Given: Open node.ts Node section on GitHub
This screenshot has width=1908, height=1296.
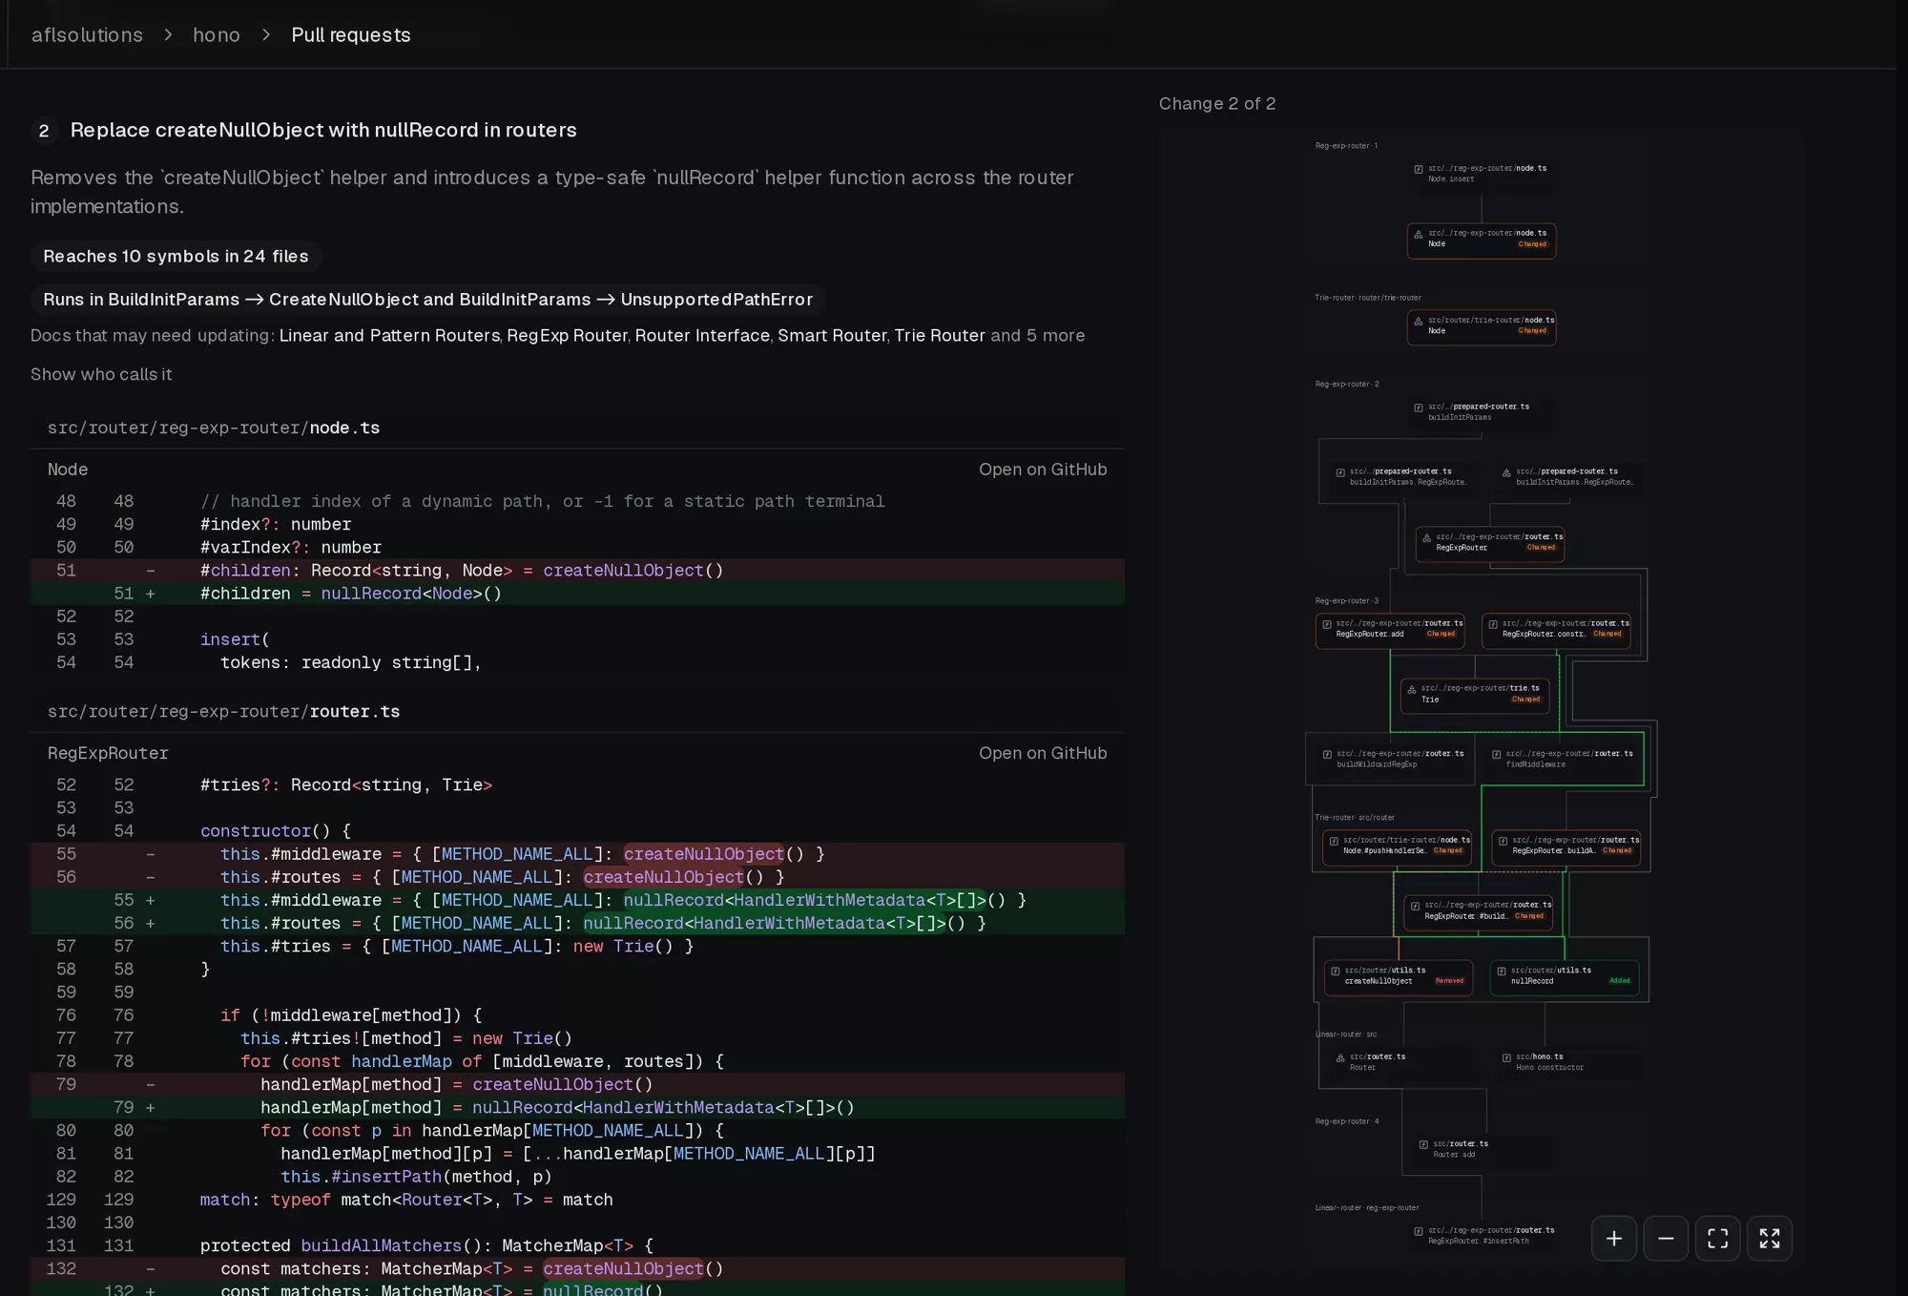Looking at the screenshot, I should tap(1043, 470).
